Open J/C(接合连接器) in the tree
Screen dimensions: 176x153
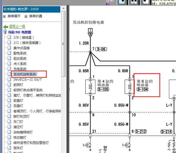point(27,43)
